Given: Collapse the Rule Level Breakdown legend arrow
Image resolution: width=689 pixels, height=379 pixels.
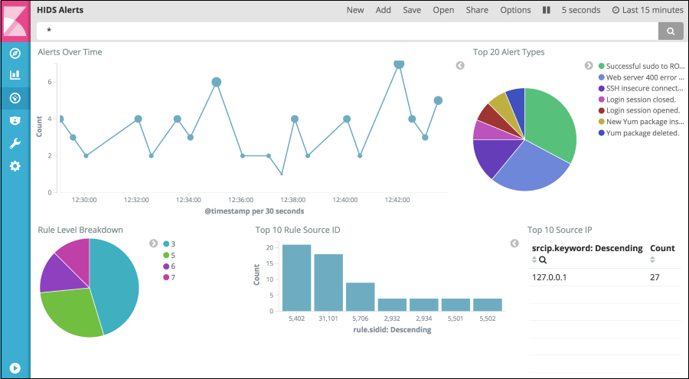Looking at the screenshot, I should (x=153, y=243).
